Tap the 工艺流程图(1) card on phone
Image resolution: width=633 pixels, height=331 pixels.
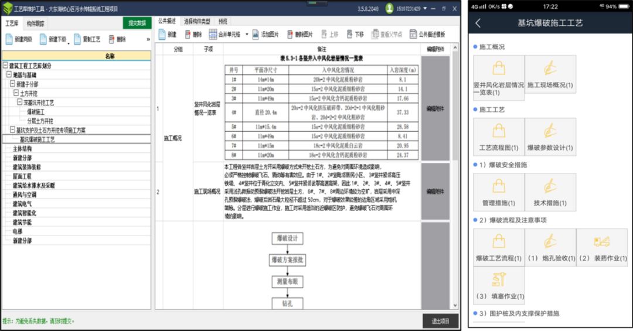499,137
